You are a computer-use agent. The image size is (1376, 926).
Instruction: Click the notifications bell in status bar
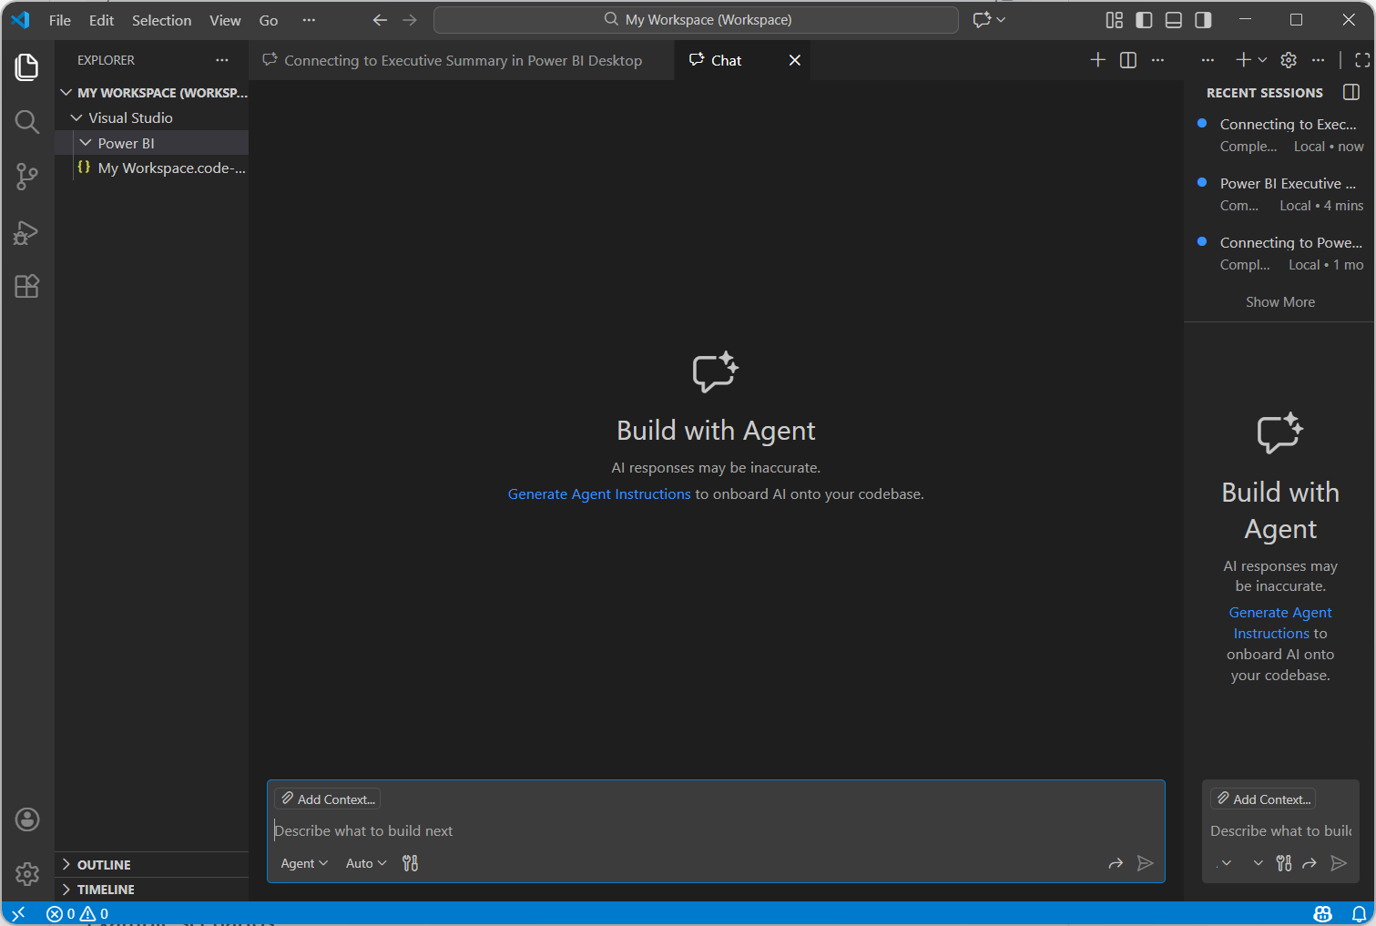1359,913
